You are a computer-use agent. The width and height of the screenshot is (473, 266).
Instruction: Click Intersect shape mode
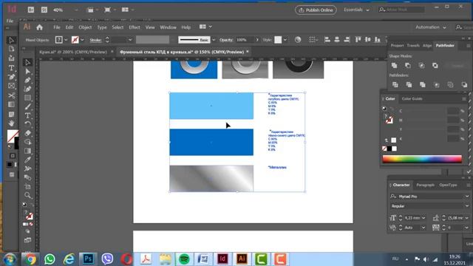(x=421, y=66)
